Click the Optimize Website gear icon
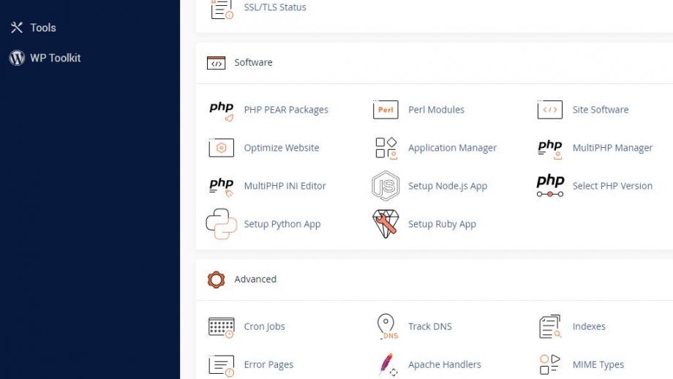 pos(222,148)
